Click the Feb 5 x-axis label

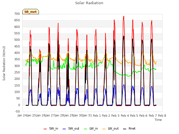pyautogui.click(x=134, y=116)
